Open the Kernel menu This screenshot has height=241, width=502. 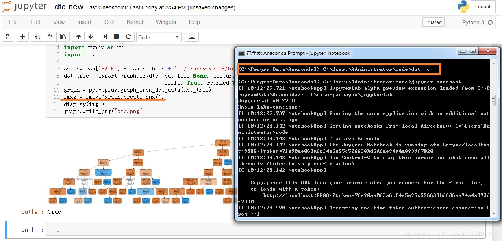135,22
